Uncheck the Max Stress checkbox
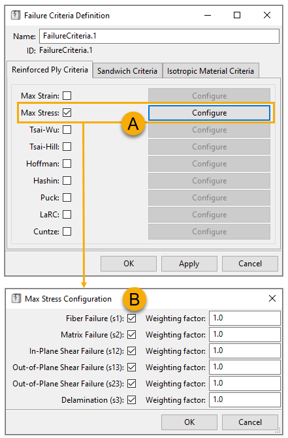The image size is (288, 438). coord(67,113)
